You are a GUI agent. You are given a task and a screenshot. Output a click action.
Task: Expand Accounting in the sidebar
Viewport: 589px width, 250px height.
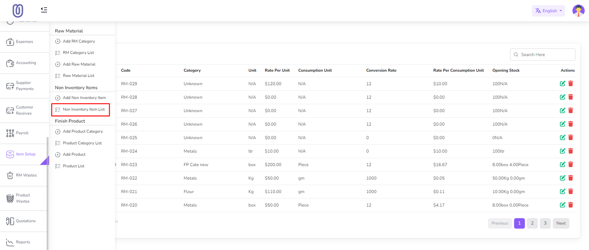point(26,63)
